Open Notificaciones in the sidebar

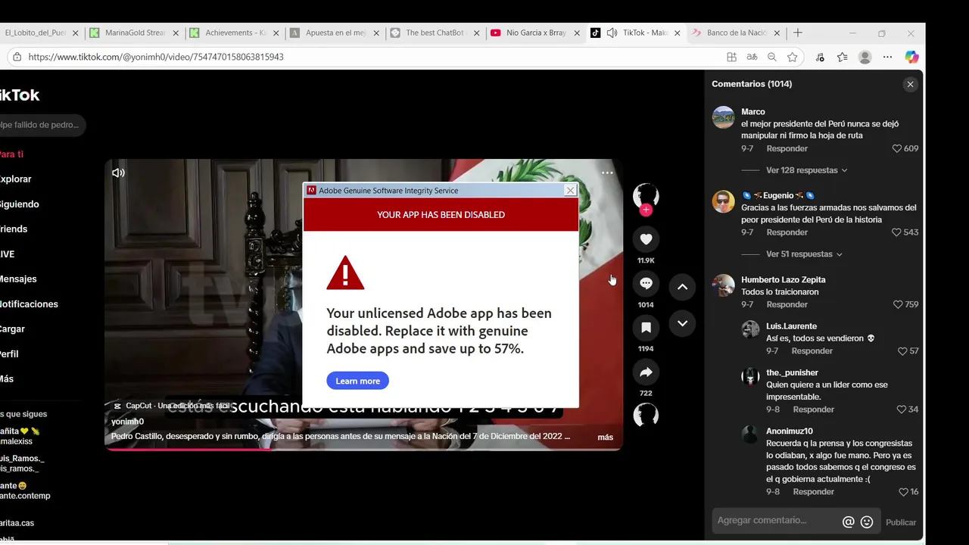[x=29, y=304]
